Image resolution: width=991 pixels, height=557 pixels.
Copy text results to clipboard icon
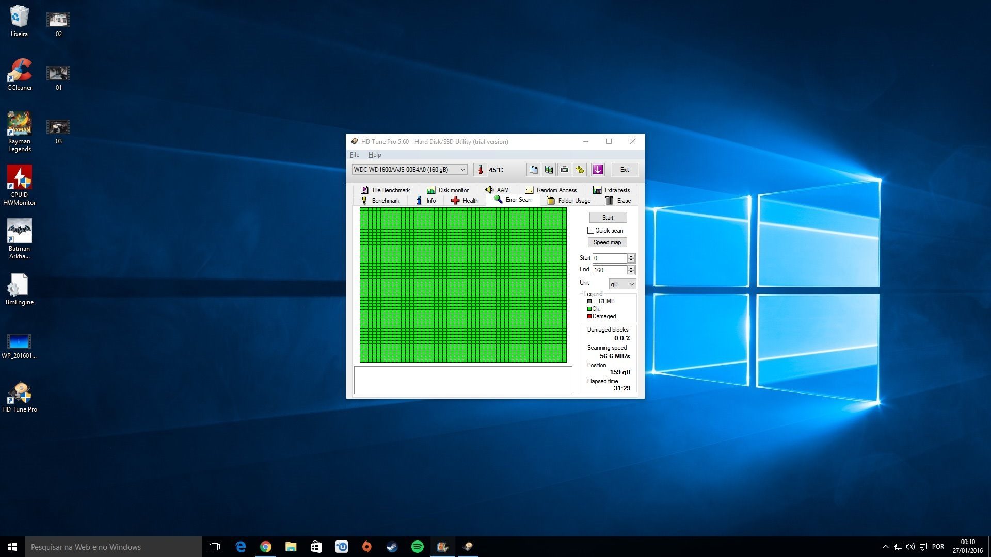pyautogui.click(x=533, y=170)
